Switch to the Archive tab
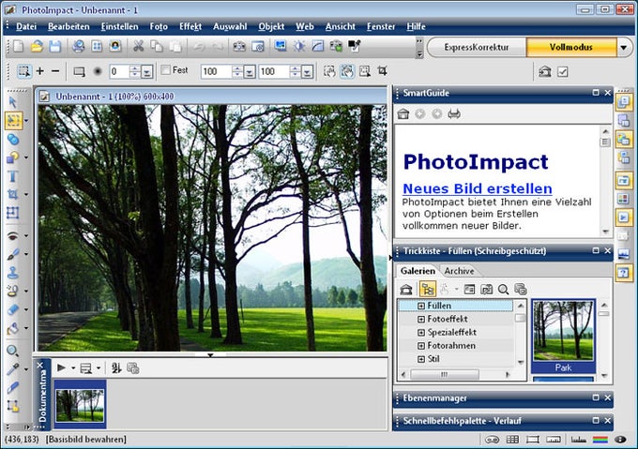 (x=459, y=271)
